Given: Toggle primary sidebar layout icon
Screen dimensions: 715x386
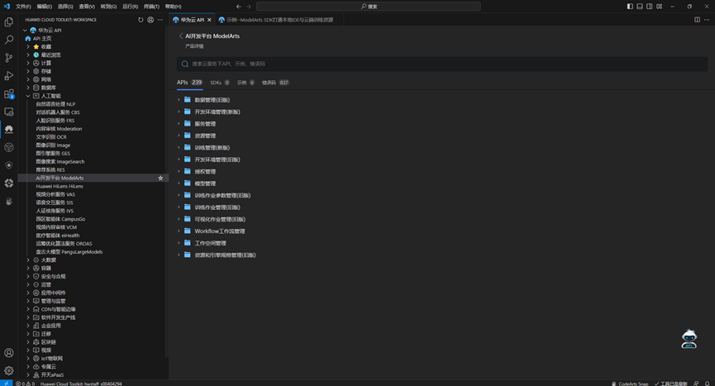Looking at the screenshot, I should (630, 7).
